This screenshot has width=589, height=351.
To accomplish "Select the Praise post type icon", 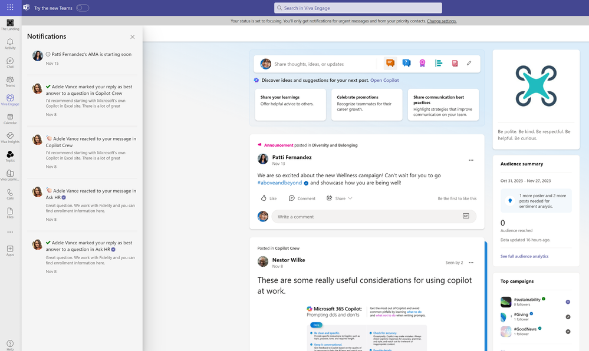I will click(x=422, y=63).
